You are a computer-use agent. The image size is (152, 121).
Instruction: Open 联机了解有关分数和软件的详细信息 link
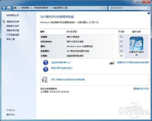click(x=68, y=79)
